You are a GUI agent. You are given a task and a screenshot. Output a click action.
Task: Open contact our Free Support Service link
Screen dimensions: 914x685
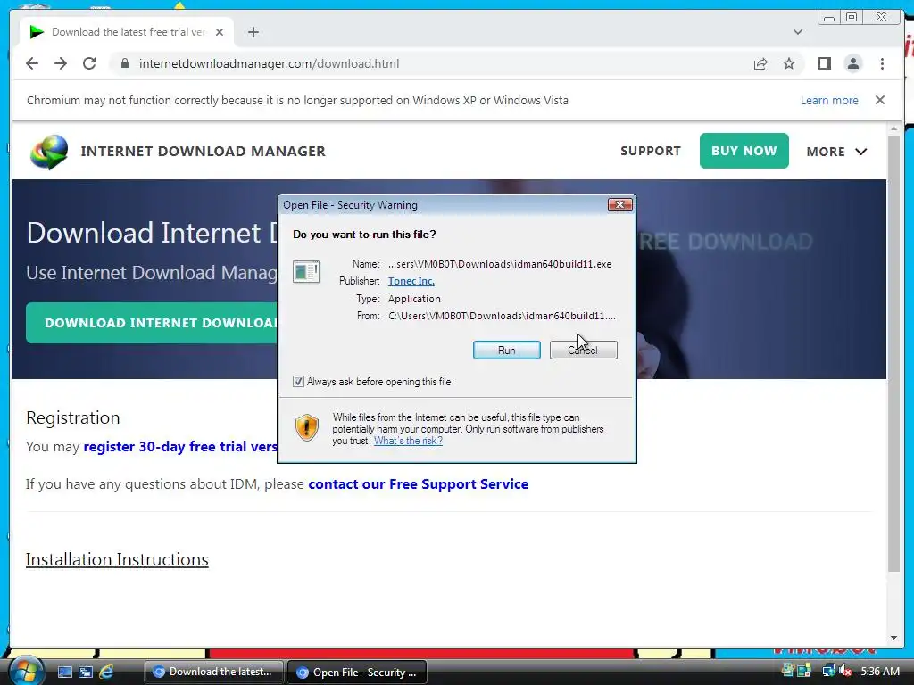coord(418,484)
